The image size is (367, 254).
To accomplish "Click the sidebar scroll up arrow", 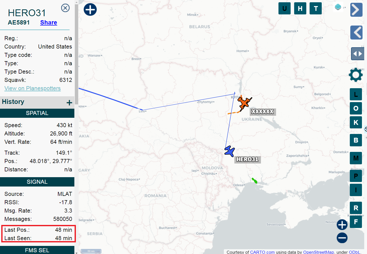I will pos(77,2).
